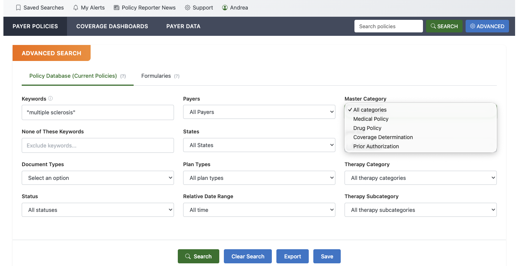Click the My Alerts bell icon
The height and width of the screenshot is (266, 517).
tap(75, 7)
